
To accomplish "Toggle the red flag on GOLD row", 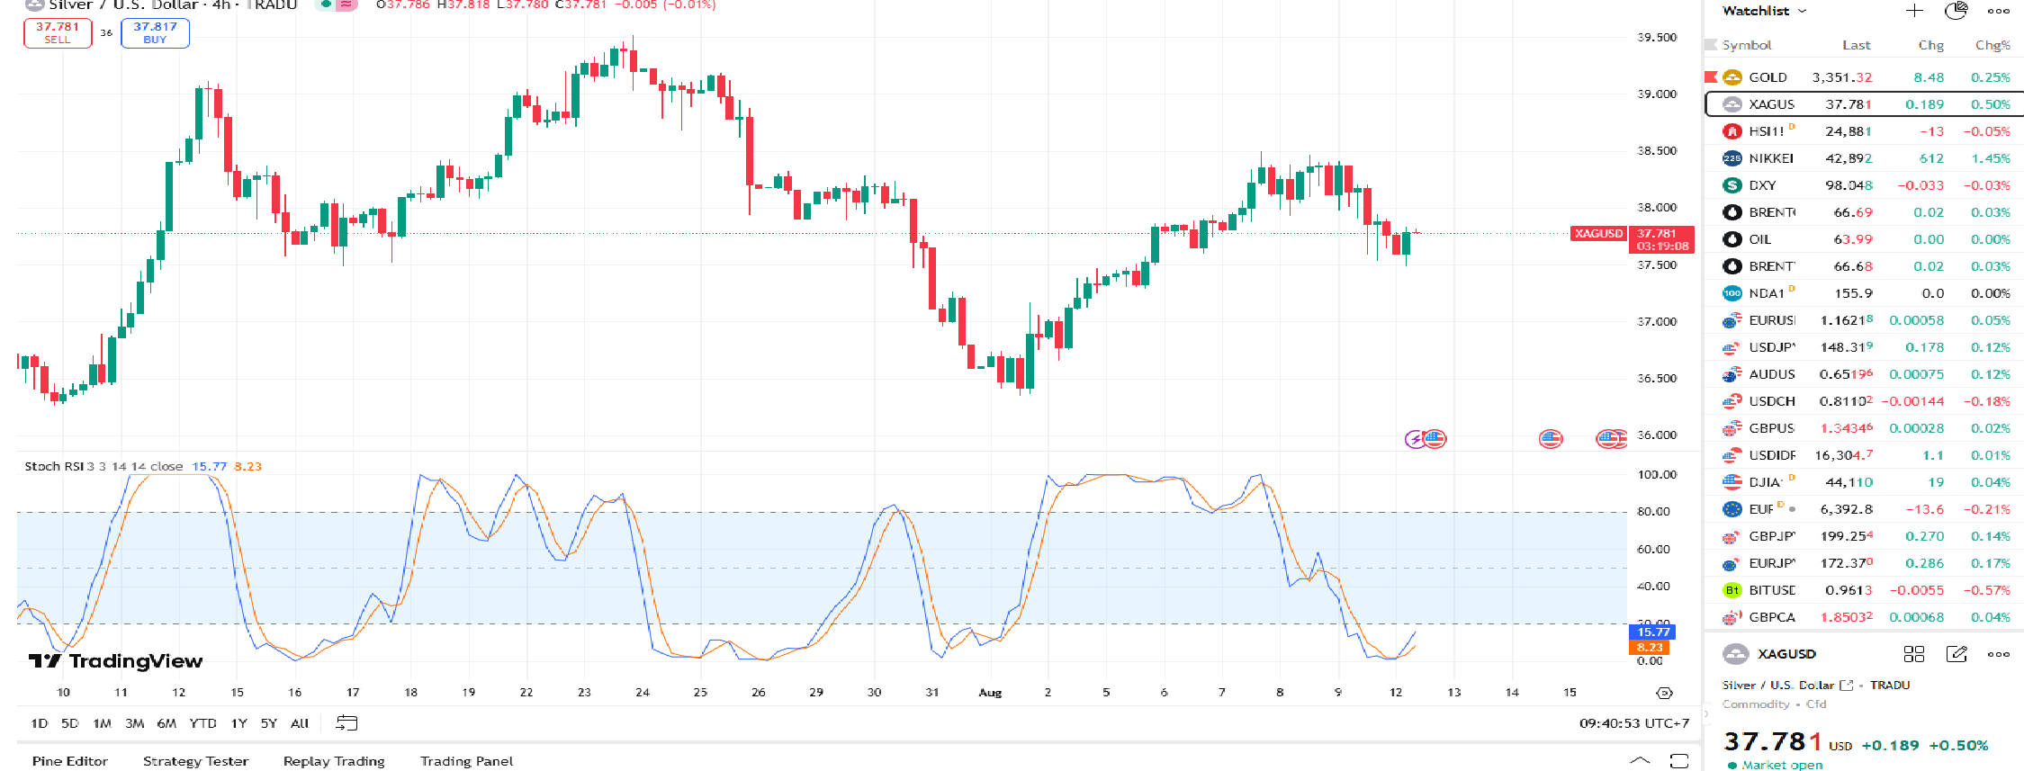I will click(x=1711, y=77).
